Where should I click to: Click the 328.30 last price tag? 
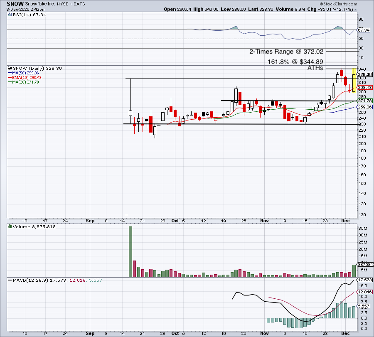pyautogui.click(x=365, y=74)
